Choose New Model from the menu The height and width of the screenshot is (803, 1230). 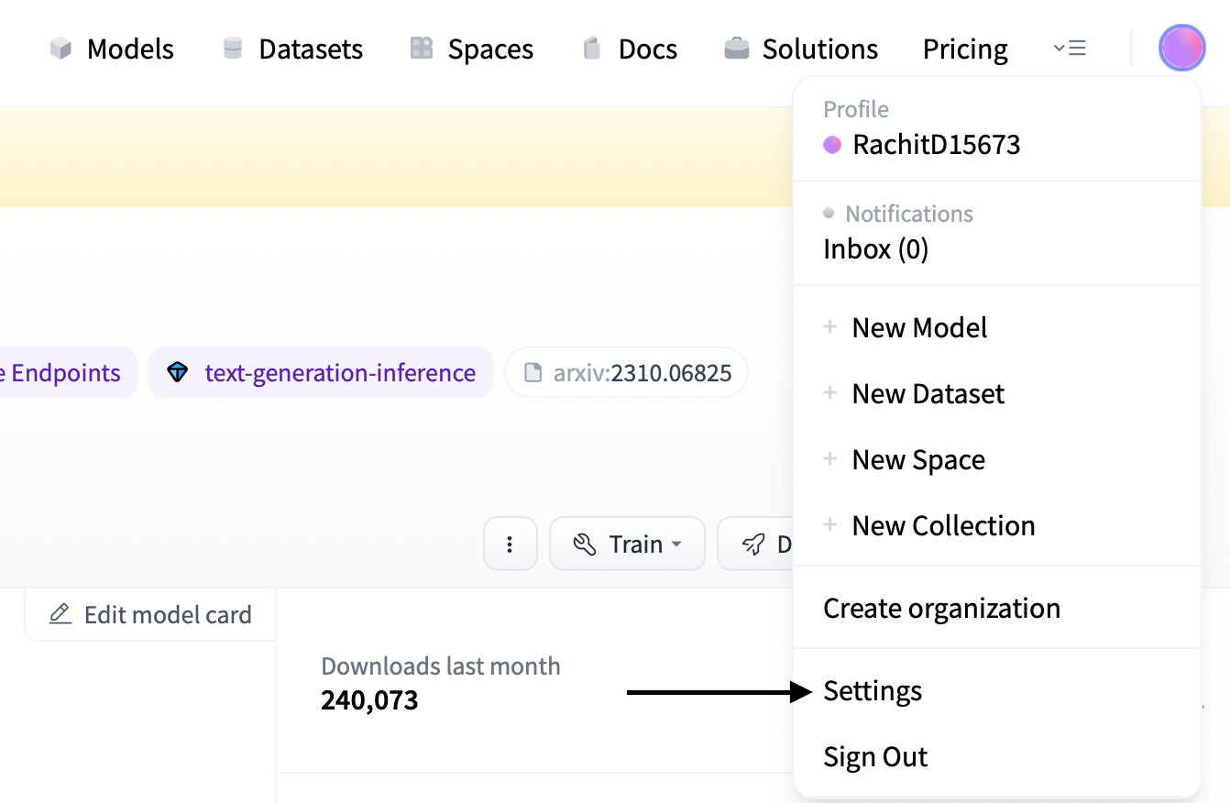[x=919, y=328]
